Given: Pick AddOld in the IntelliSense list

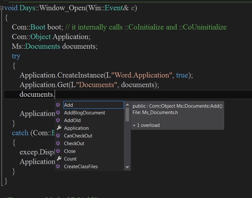Looking at the screenshot, I should pyautogui.click(x=72, y=120).
